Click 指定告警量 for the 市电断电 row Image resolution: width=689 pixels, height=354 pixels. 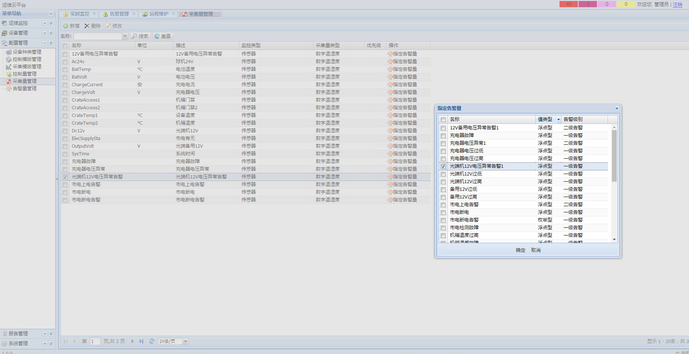pyautogui.click(x=402, y=192)
